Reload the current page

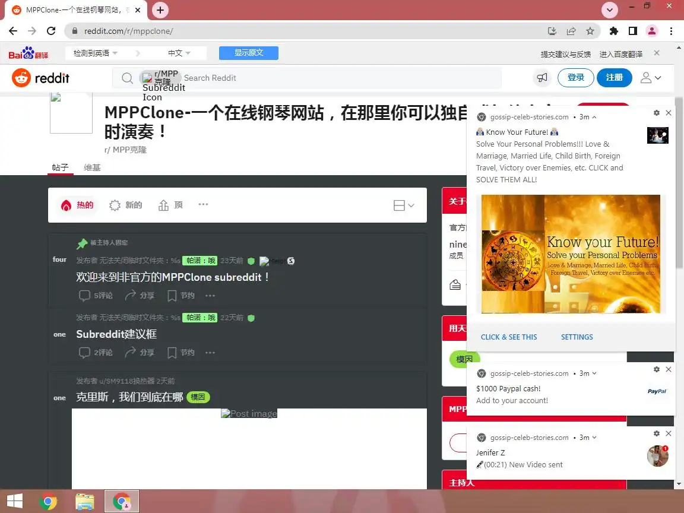pos(51,31)
